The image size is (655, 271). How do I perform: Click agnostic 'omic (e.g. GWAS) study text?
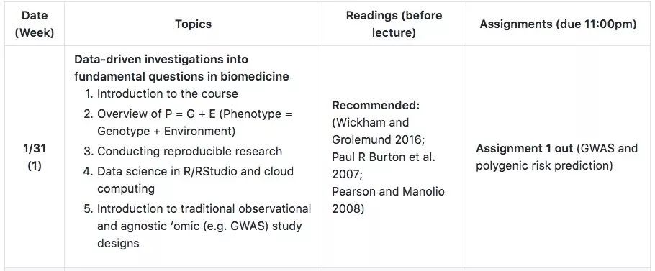(x=199, y=226)
